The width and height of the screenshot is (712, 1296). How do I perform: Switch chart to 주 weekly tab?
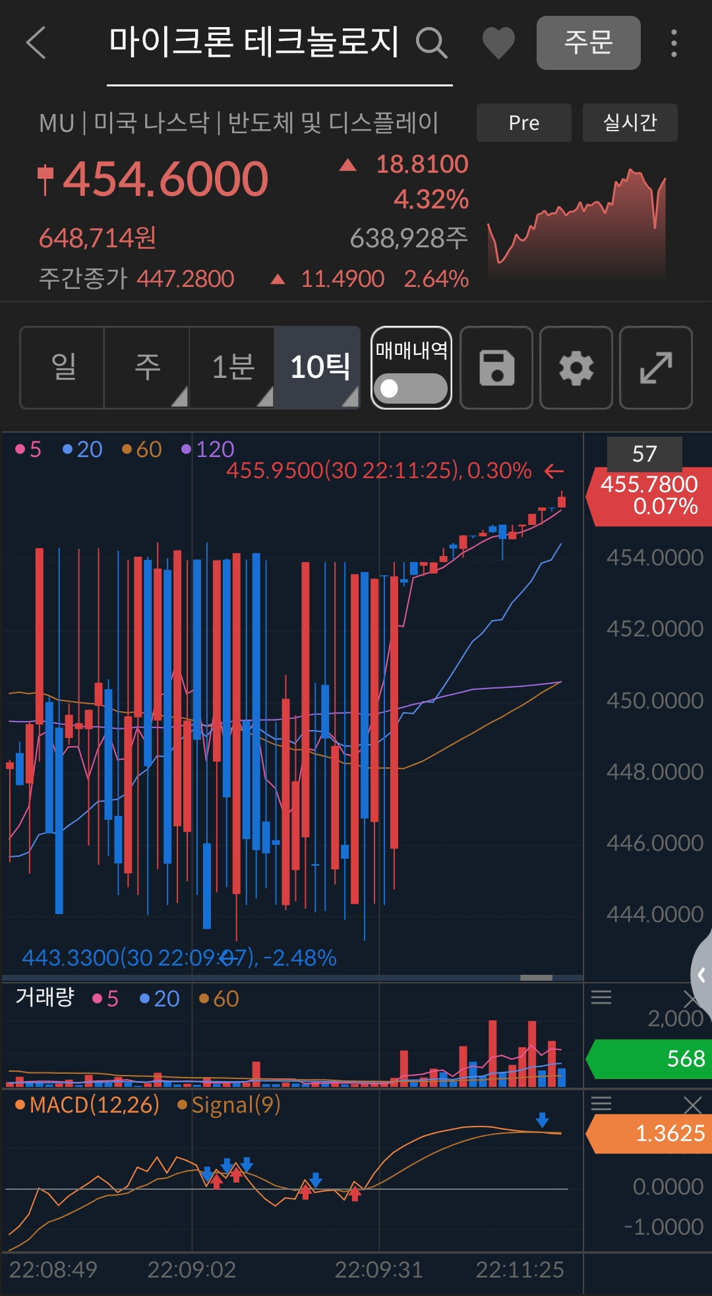pyautogui.click(x=147, y=367)
